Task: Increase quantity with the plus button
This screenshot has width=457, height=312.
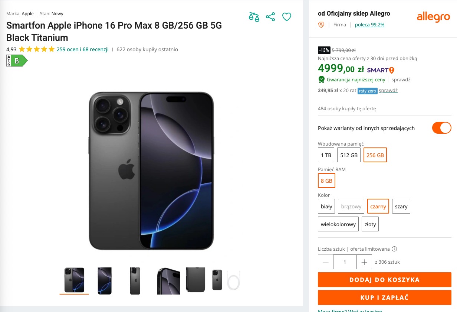Action: coord(364,262)
